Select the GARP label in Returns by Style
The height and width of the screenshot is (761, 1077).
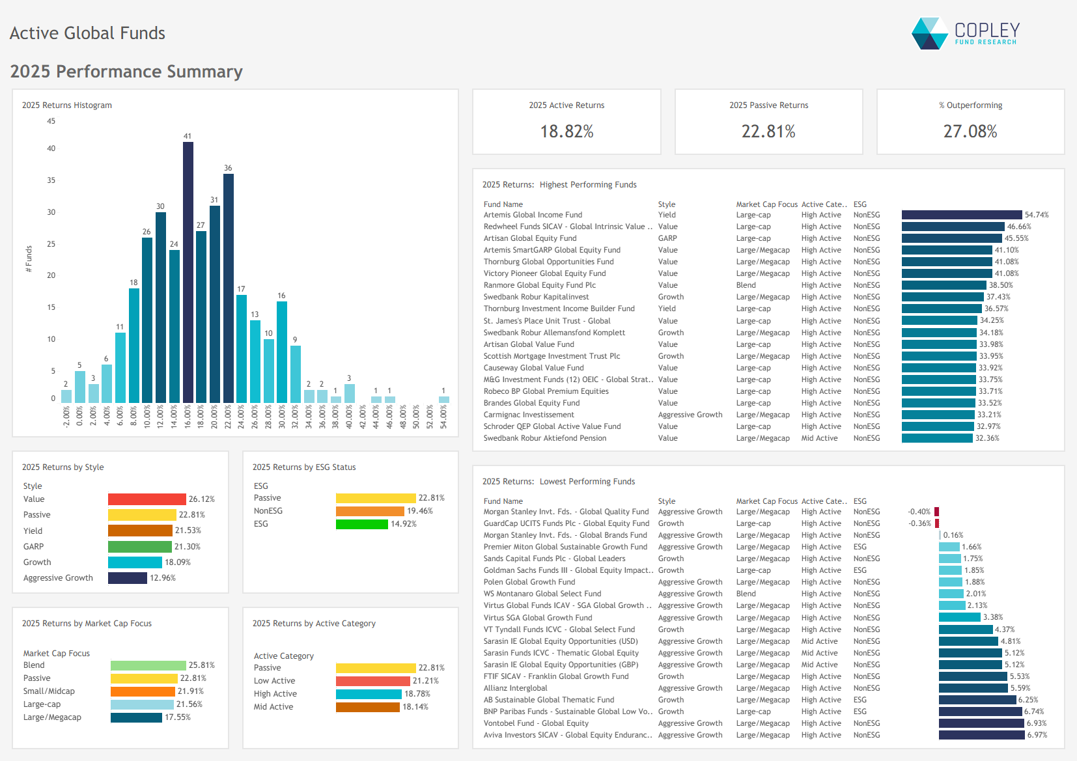pos(33,547)
